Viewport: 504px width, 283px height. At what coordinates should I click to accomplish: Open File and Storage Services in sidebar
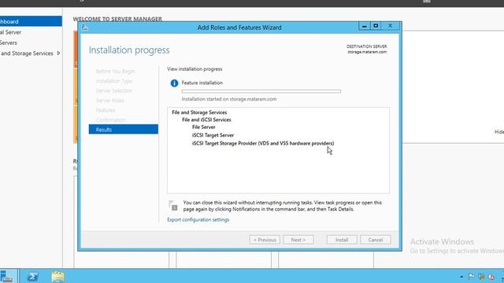27,53
